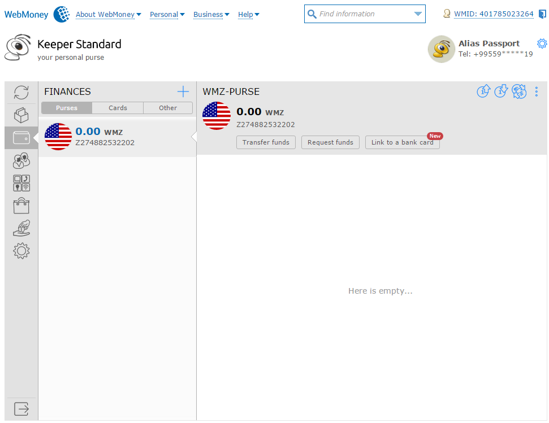The width and height of the screenshot is (549, 423).
Task: Click the Request funds button
Action: coord(330,142)
